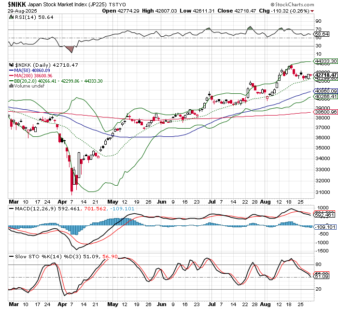The image size is (338, 309).
Task: Click the MACD(12,26,9) legend line marker
Action: [x=11, y=208]
